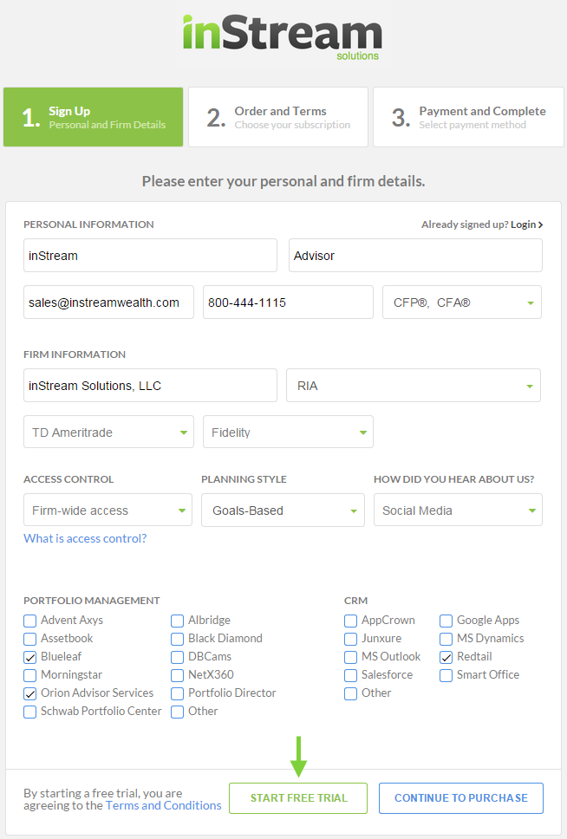Click Continue to Purchase button

461,797
